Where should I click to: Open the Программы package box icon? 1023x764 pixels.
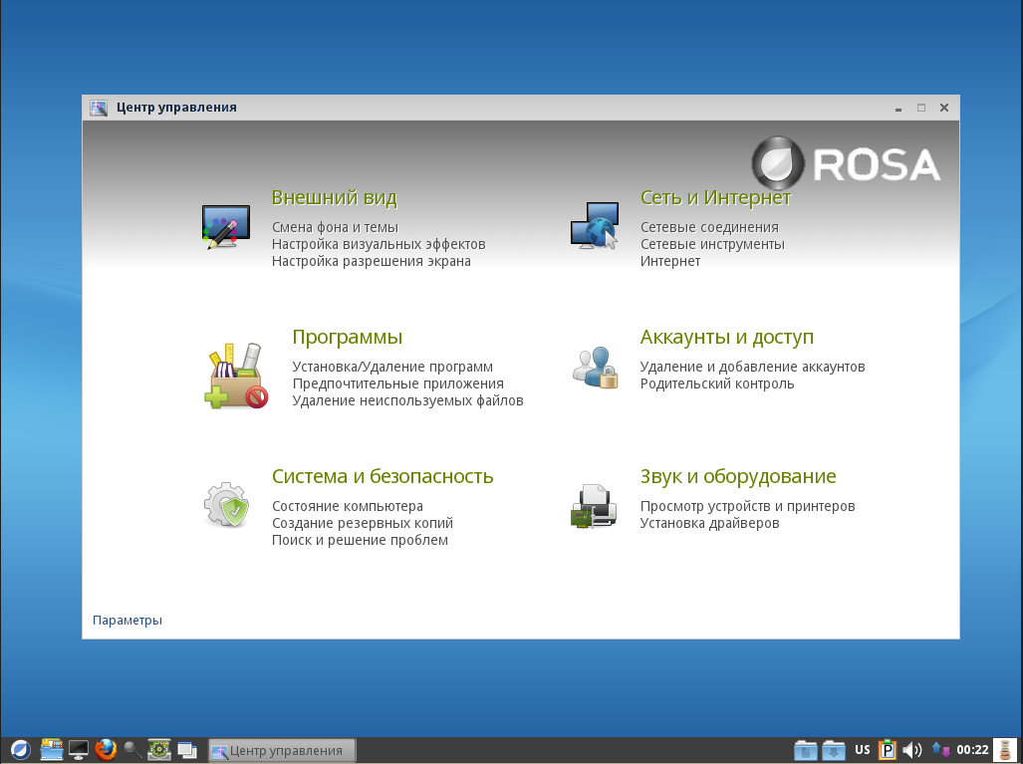236,376
